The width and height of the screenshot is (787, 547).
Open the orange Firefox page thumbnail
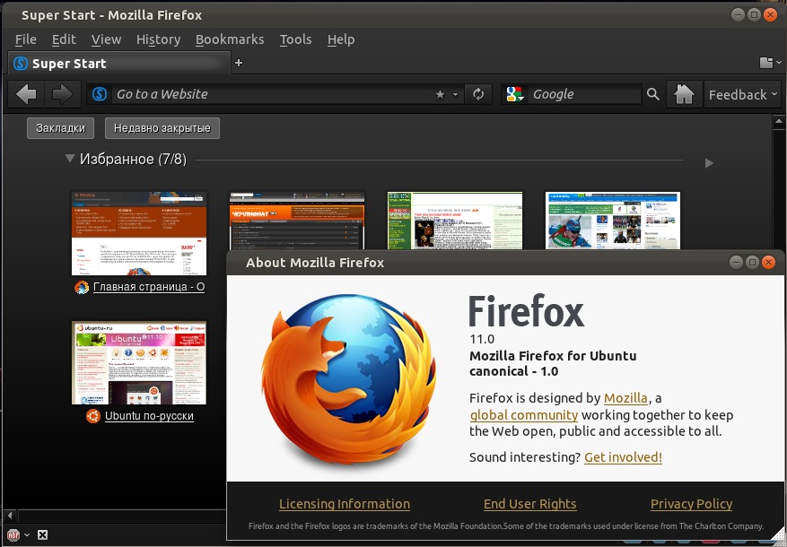pos(139,233)
